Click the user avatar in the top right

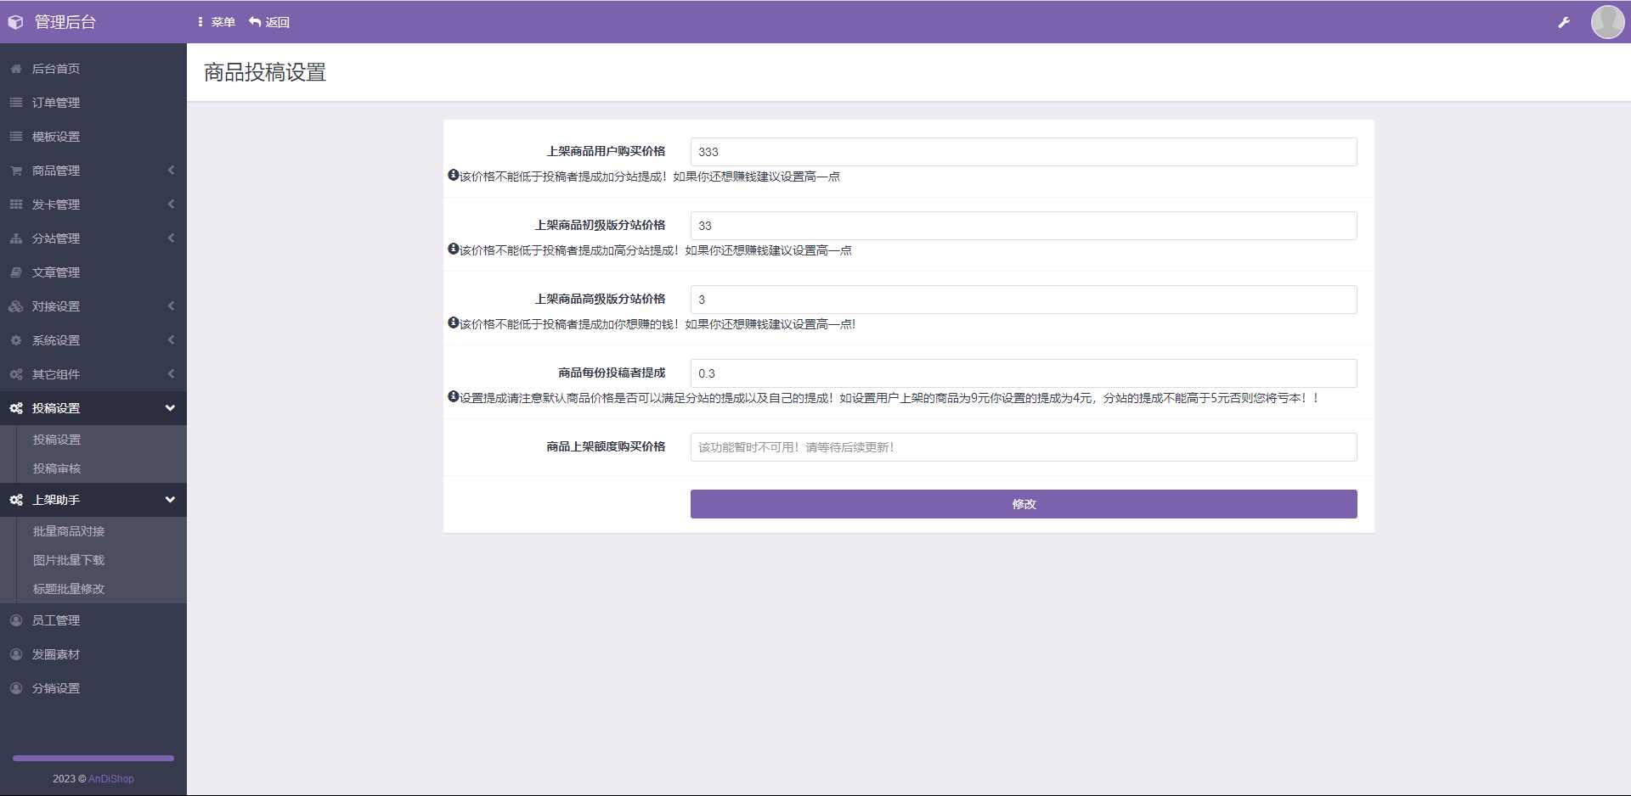pos(1606,22)
